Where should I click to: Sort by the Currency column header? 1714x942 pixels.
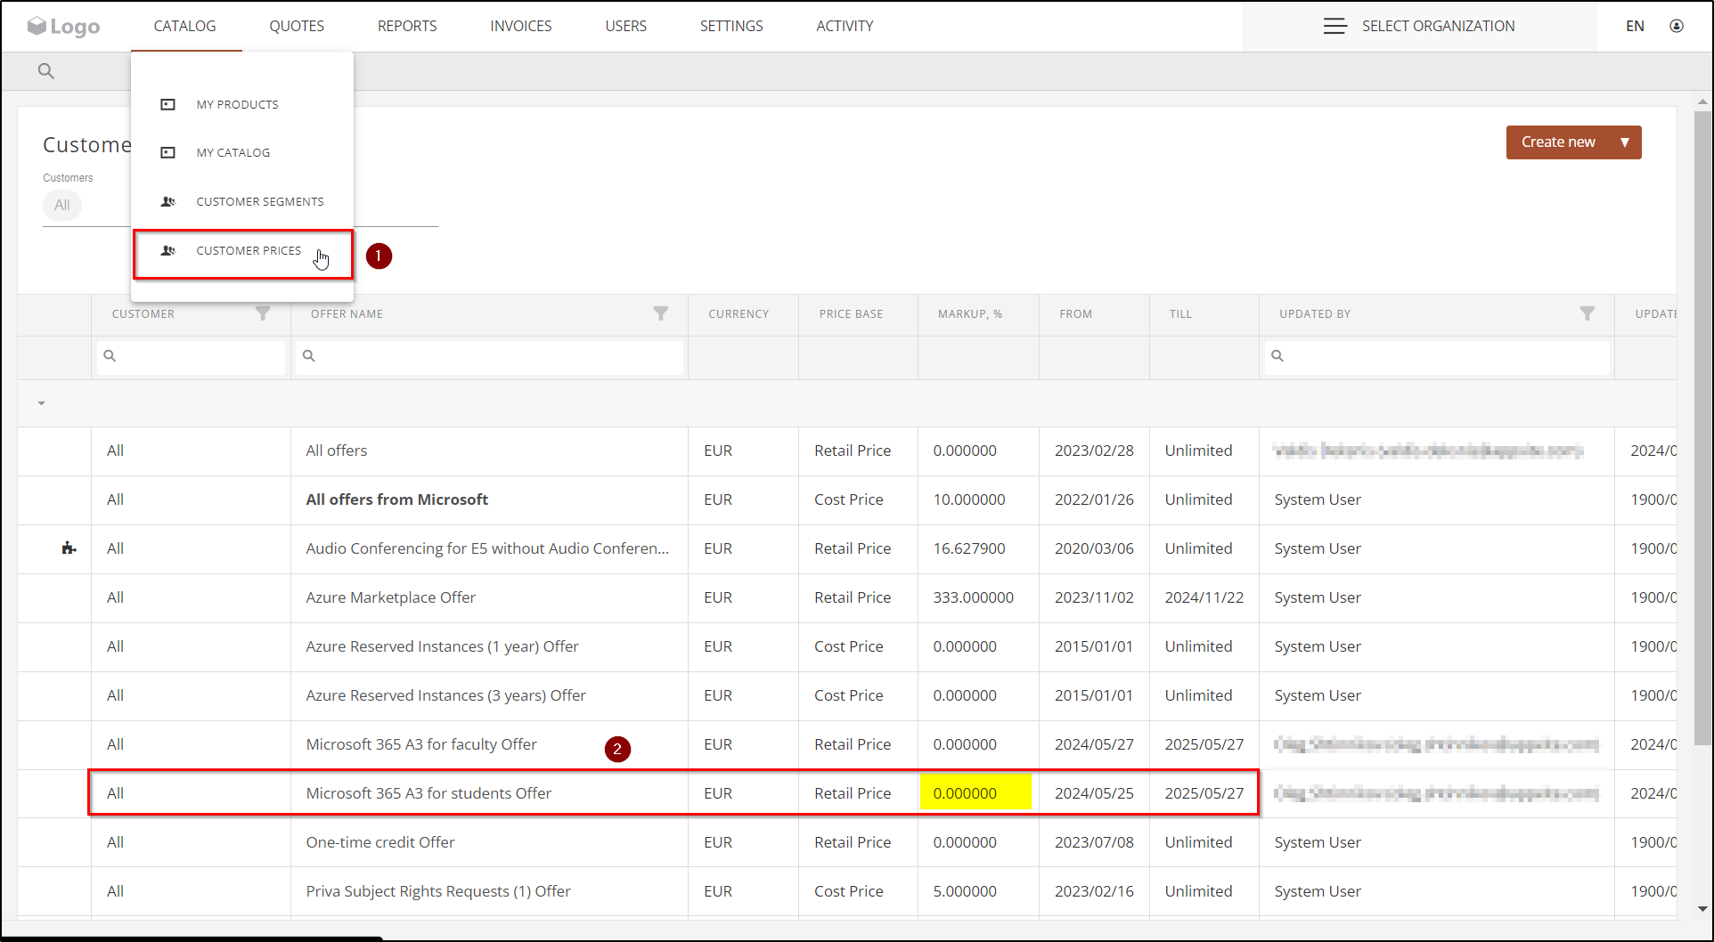pyautogui.click(x=739, y=314)
